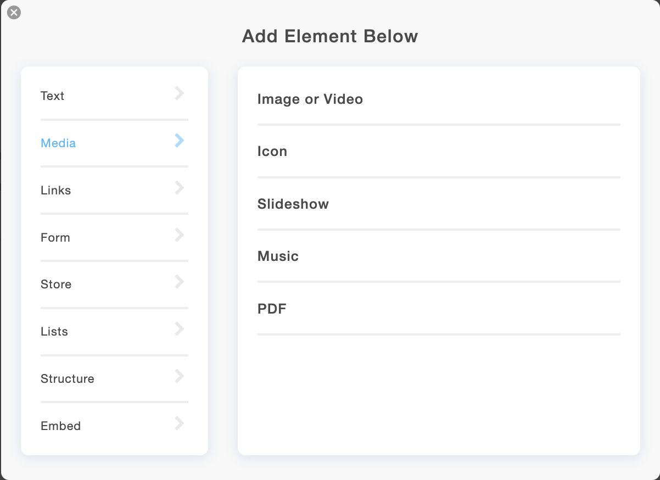Open the Text category
This screenshot has height=480, width=660.
53,96
